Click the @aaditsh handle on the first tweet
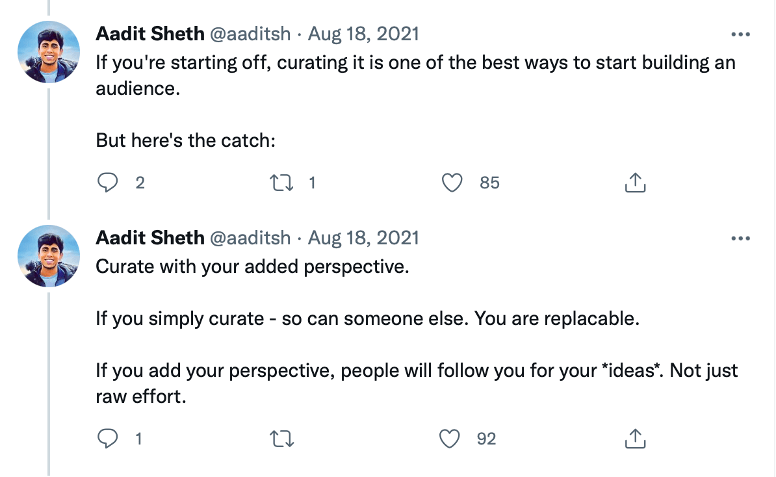This screenshot has width=776, height=477. click(250, 34)
